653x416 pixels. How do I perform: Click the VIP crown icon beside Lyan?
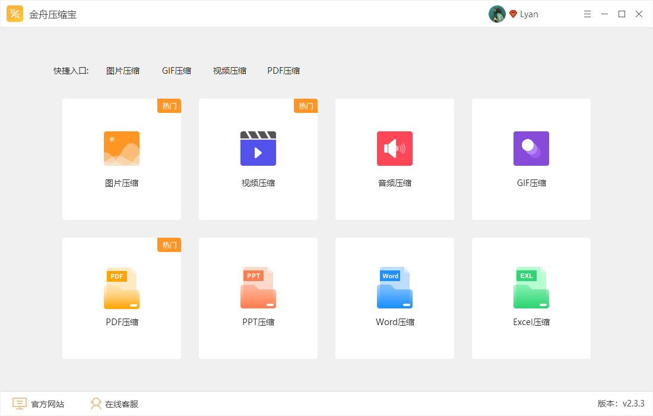(x=513, y=14)
